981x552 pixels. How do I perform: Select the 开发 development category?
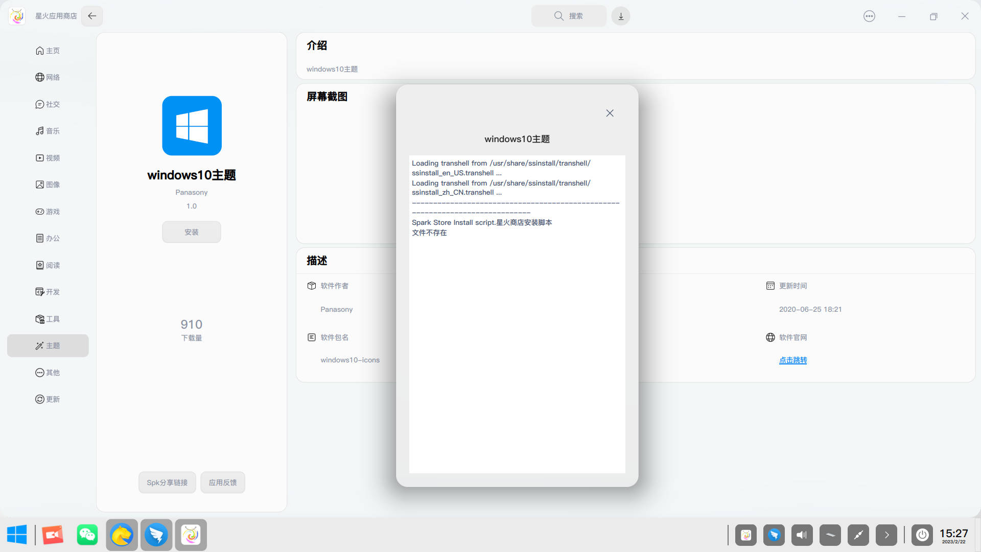click(x=48, y=292)
